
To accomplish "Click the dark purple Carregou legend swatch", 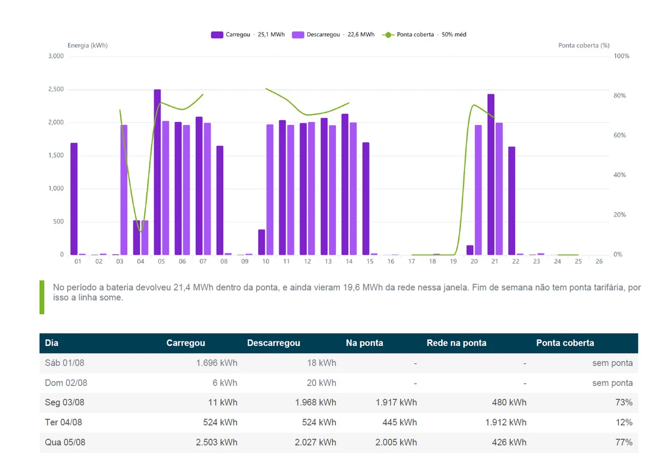I will pyautogui.click(x=217, y=35).
